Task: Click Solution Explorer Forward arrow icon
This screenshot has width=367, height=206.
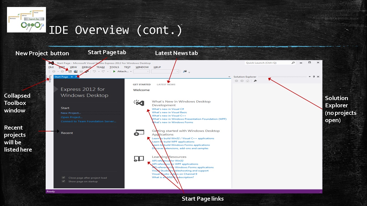Action: coord(242,81)
